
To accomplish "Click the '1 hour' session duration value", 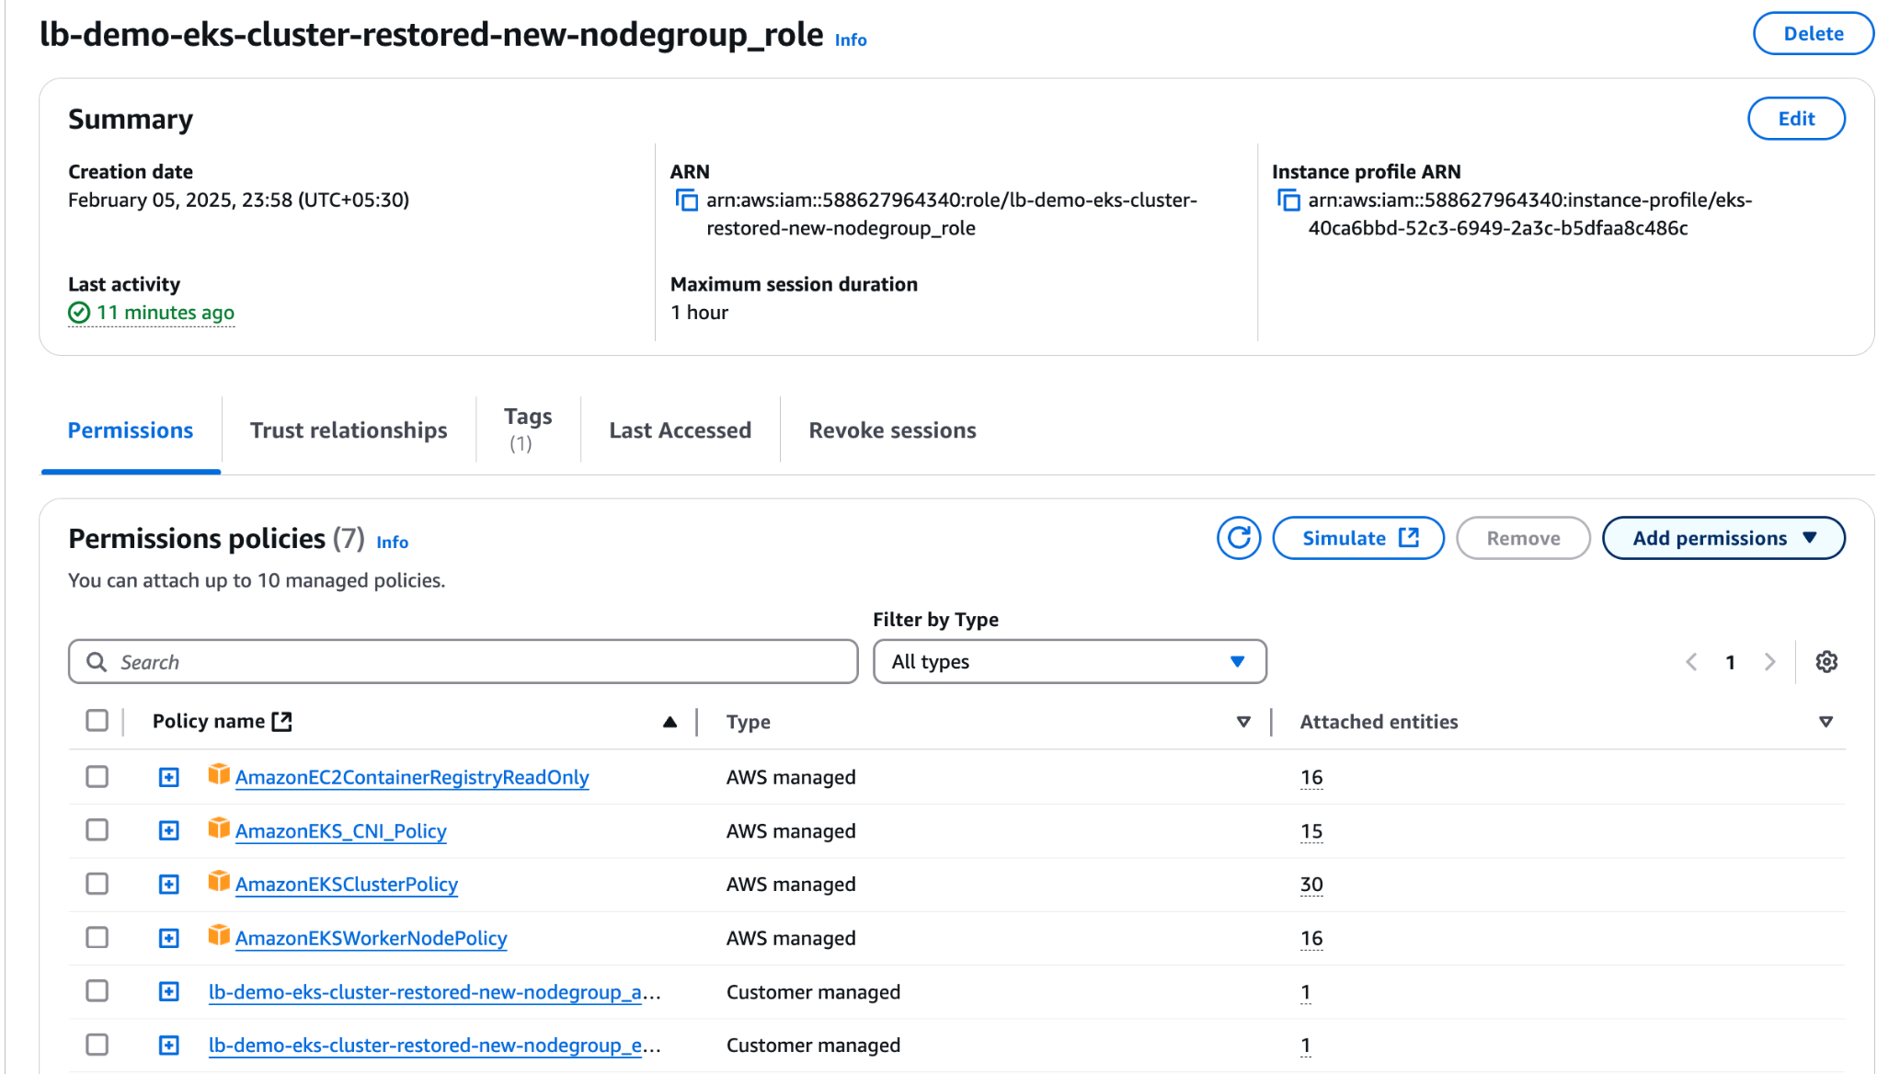I will [700, 314].
